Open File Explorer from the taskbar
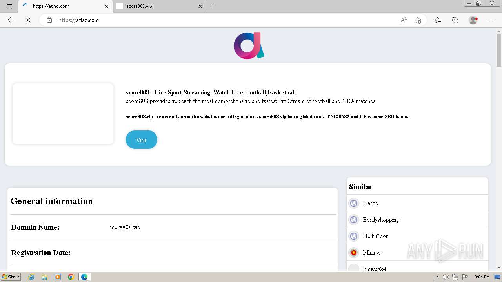502x282 pixels. coord(44,277)
